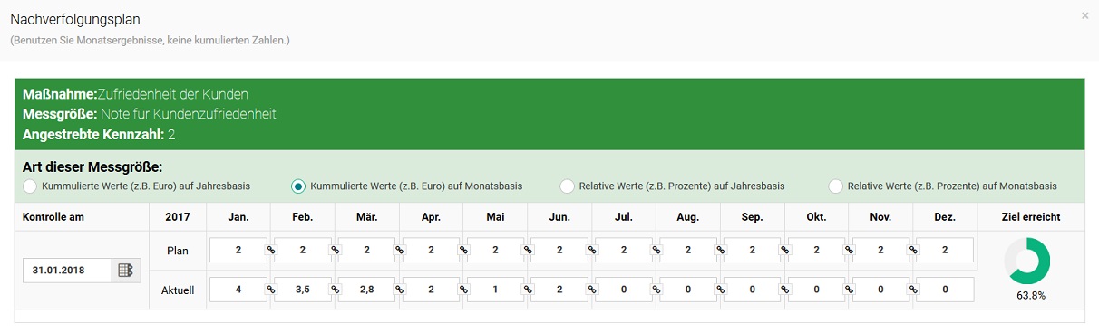Click the link icon after Plan Mär. field
The image size is (1099, 333).
click(x=399, y=251)
